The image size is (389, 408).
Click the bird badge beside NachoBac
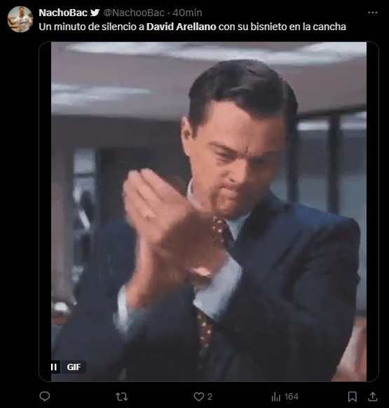pyautogui.click(x=95, y=13)
